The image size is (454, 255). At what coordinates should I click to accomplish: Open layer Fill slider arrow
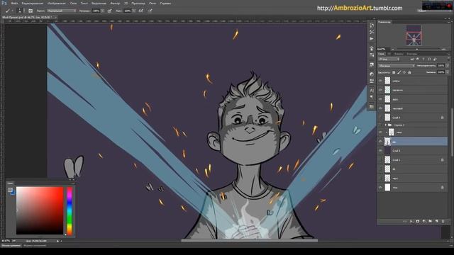(448, 72)
